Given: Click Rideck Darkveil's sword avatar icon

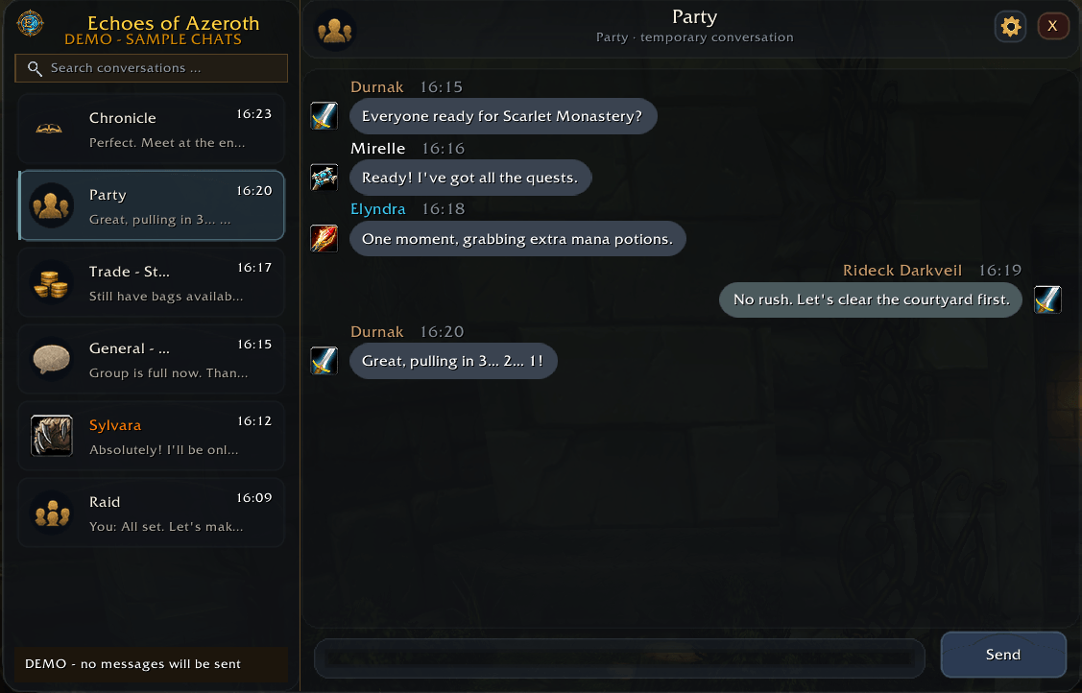Looking at the screenshot, I should [1047, 299].
